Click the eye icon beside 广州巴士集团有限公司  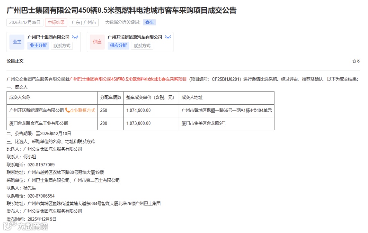(75, 37)
